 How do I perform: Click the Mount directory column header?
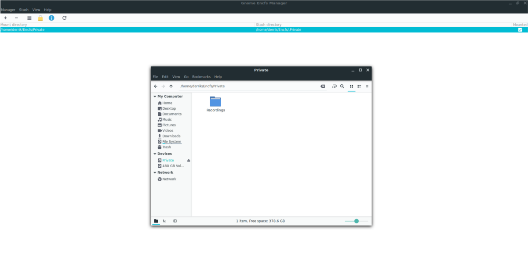[127, 25]
